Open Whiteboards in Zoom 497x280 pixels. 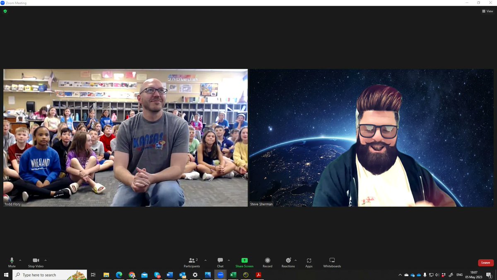click(332, 262)
